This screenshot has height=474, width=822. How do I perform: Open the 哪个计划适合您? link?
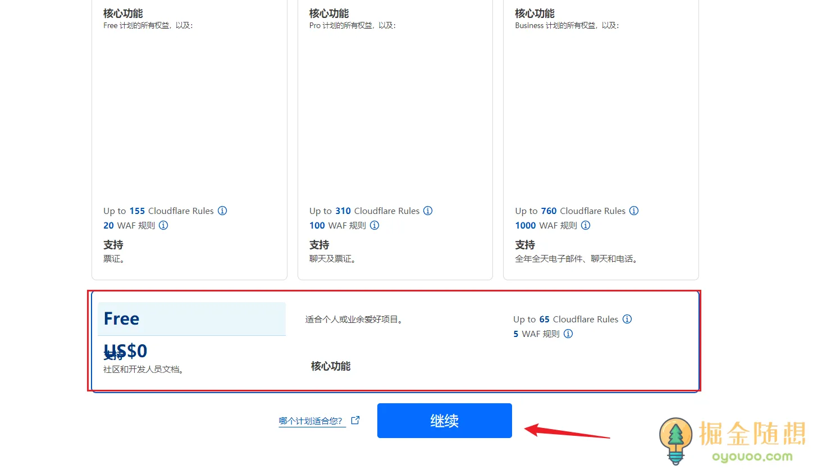310,421
